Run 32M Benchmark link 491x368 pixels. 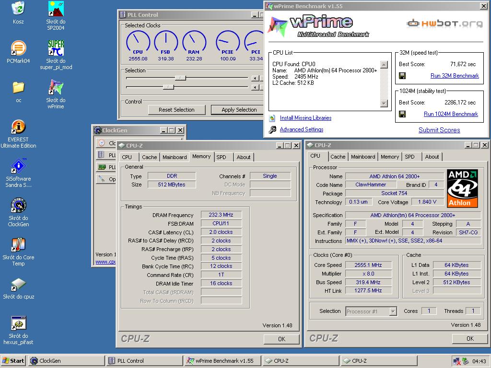(455, 76)
